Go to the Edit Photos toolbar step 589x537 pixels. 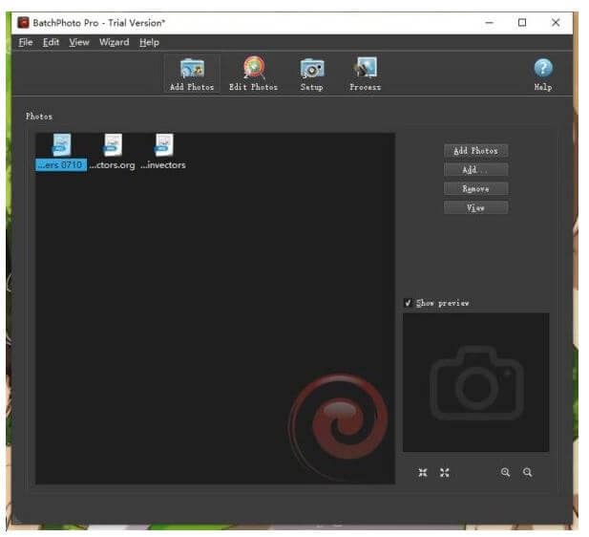(x=254, y=75)
